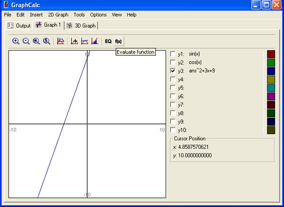The image size is (284, 207).
Task: Click the cursor x value 4.8587570621
Action: pyautogui.click(x=193, y=147)
